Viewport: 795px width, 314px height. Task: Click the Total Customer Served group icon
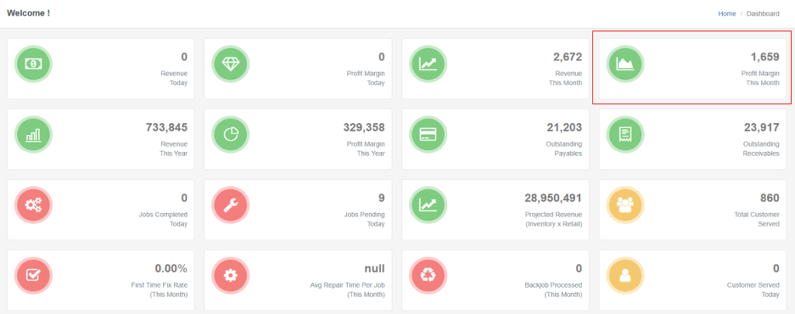click(625, 205)
